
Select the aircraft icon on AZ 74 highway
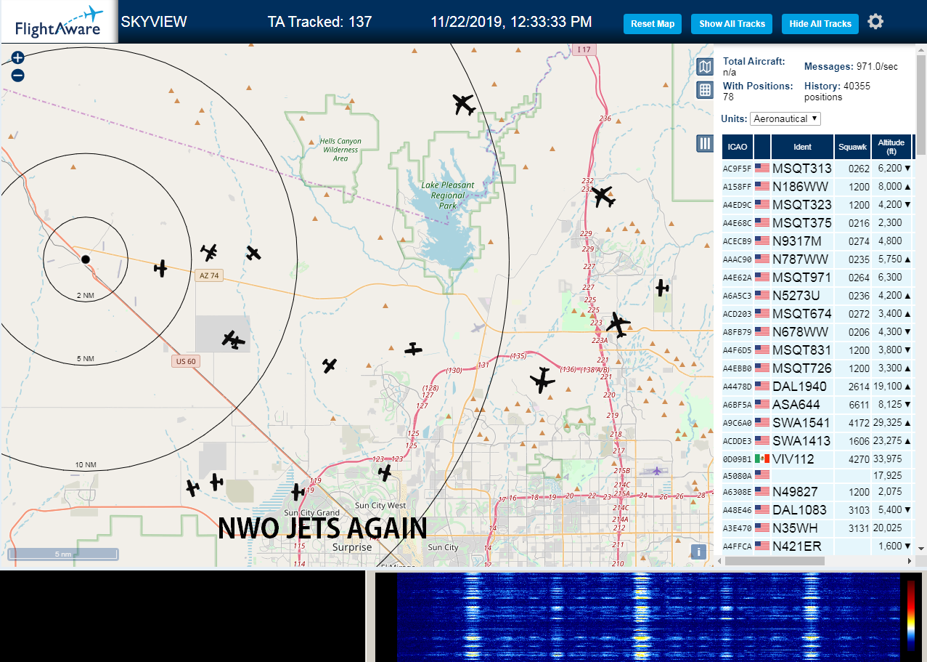[x=160, y=268]
